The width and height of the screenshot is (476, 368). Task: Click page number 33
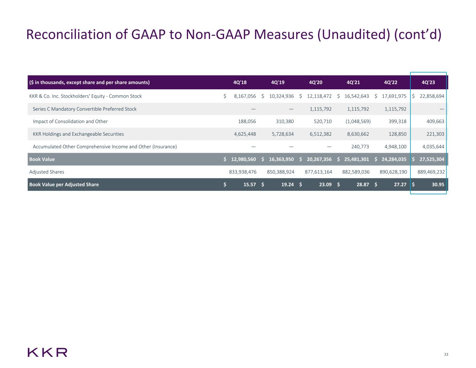[x=446, y=355]
